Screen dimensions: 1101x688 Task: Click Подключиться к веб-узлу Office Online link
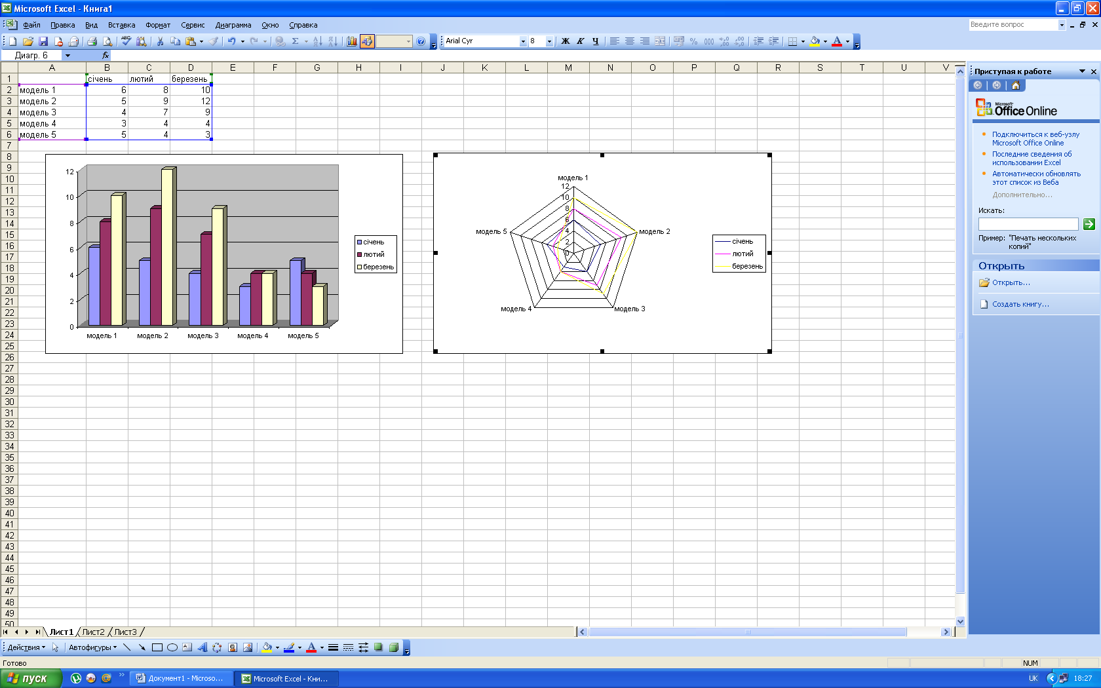click(1035, 139)
